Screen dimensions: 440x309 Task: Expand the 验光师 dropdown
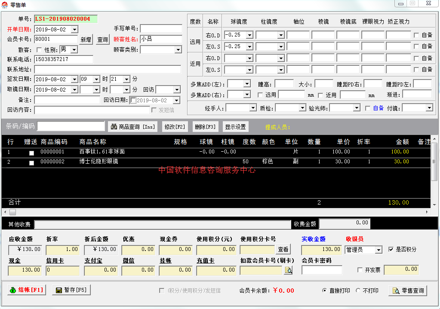357,108
